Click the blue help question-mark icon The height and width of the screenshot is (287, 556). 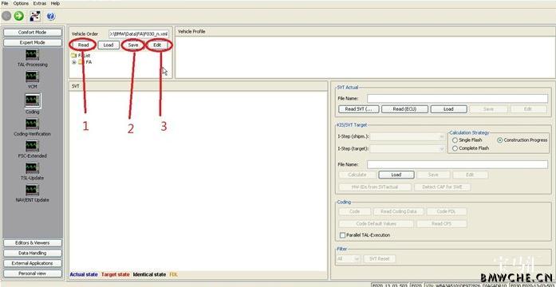tap(51, 16)
